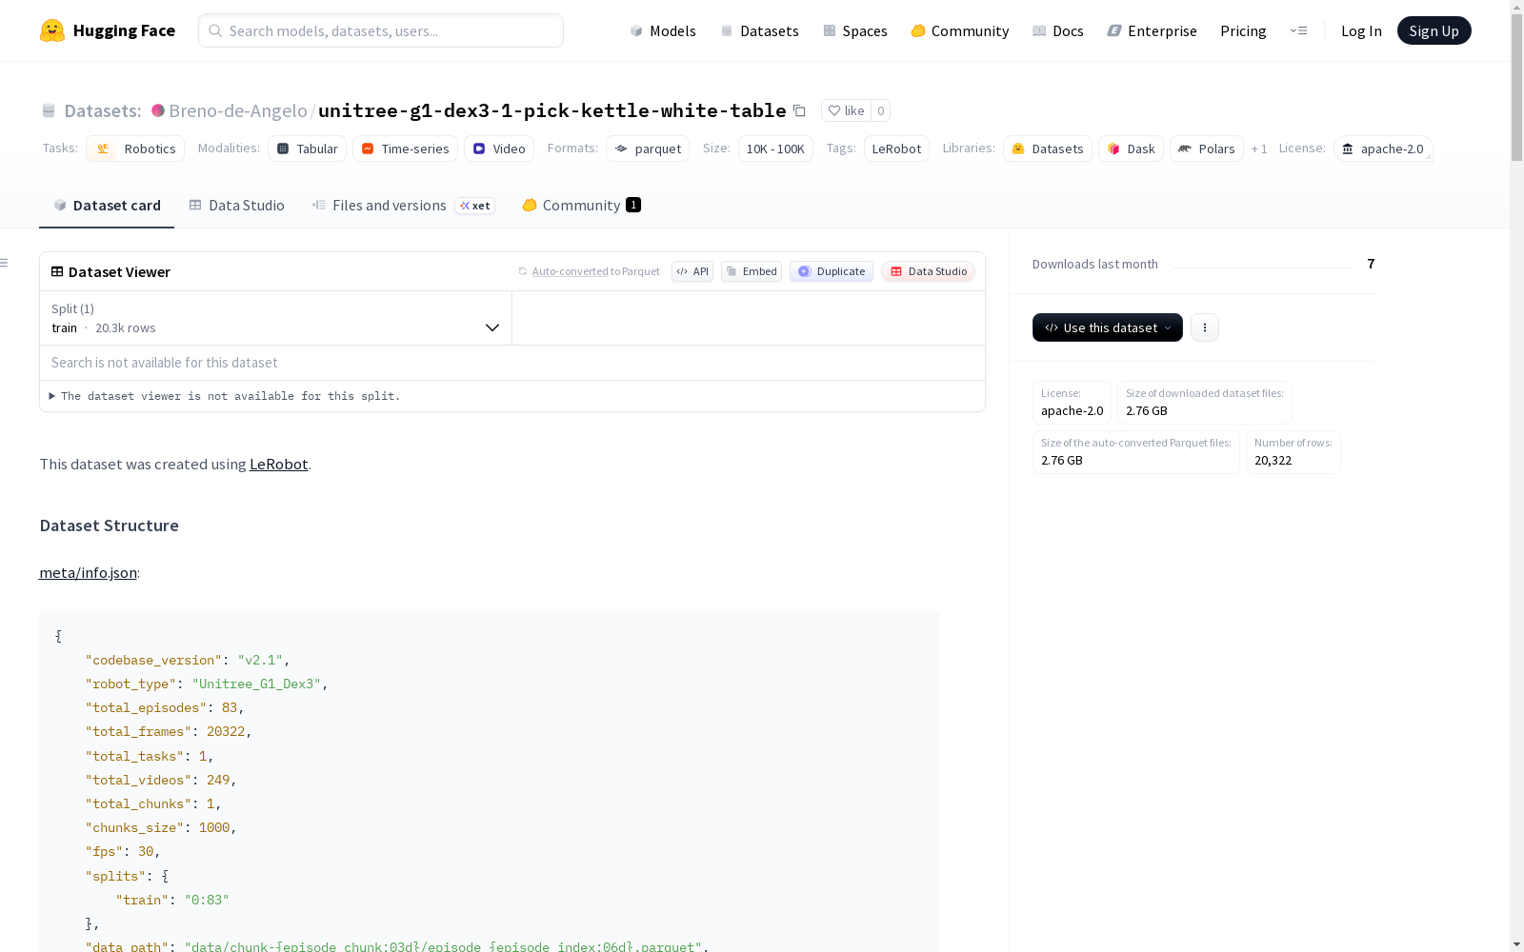Open the Models page

[x=663, y=30]
